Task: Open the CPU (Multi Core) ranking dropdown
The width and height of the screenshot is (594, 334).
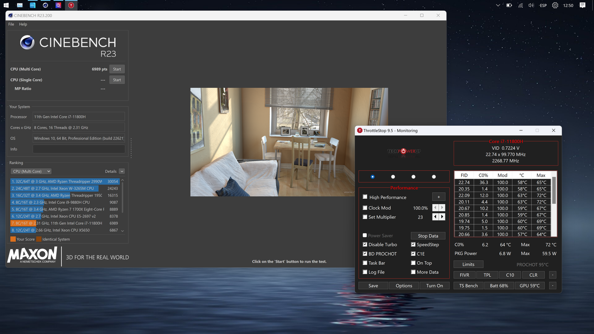Action: pos(31,171)
